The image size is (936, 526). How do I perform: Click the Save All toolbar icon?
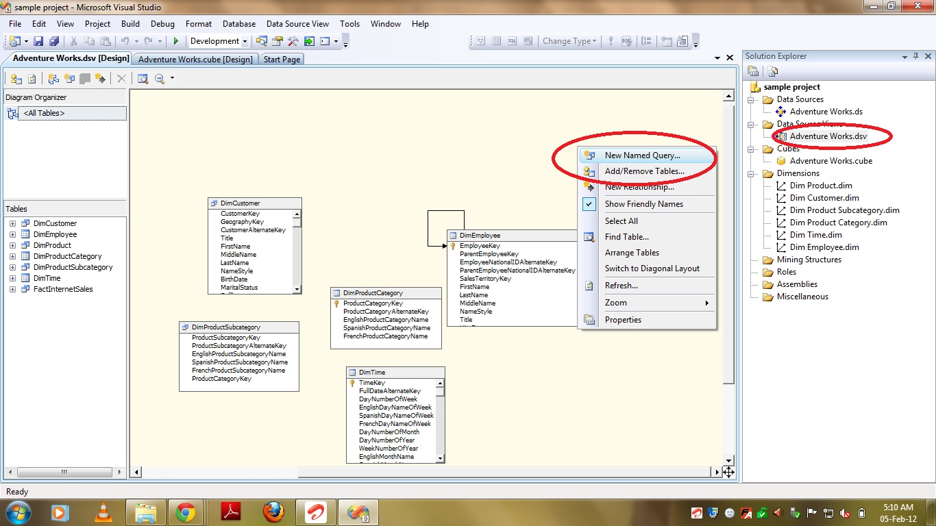click(x=53, y=42)
